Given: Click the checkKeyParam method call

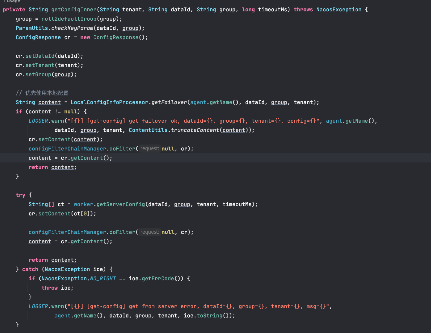Looking at the screenshot, I should [72, 28].
